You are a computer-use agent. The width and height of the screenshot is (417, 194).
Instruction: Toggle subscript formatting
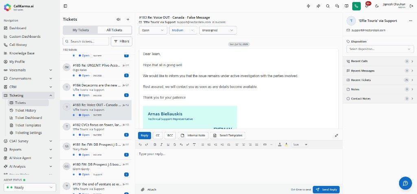(x=181, y=145)
